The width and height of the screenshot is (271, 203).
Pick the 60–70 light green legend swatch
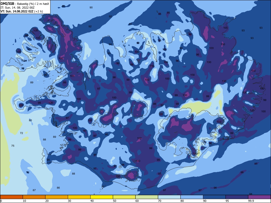coord(147,197)
